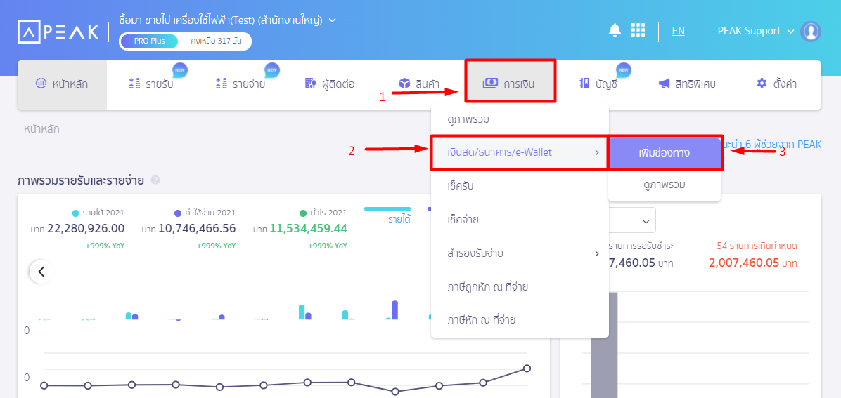Viewport: 841px width, 398px height.
Task: Open the dropdown in the receivables panel
Action: click(633, 220)
